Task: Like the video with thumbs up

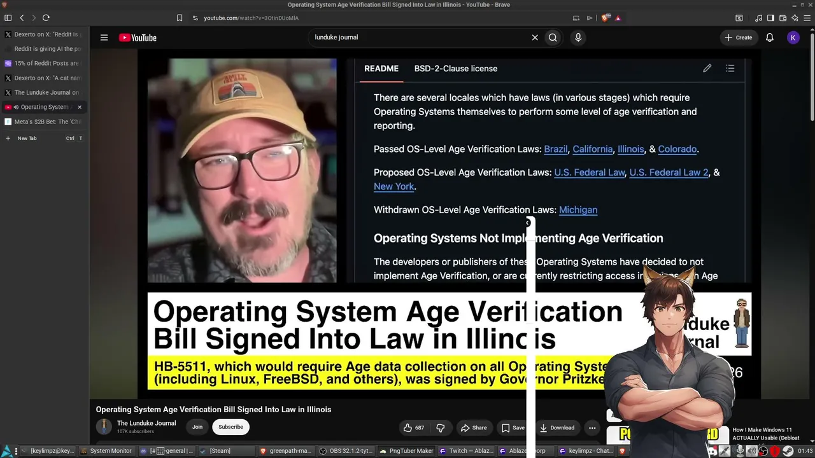Action: pyautogui.click(x=413, y=427)
